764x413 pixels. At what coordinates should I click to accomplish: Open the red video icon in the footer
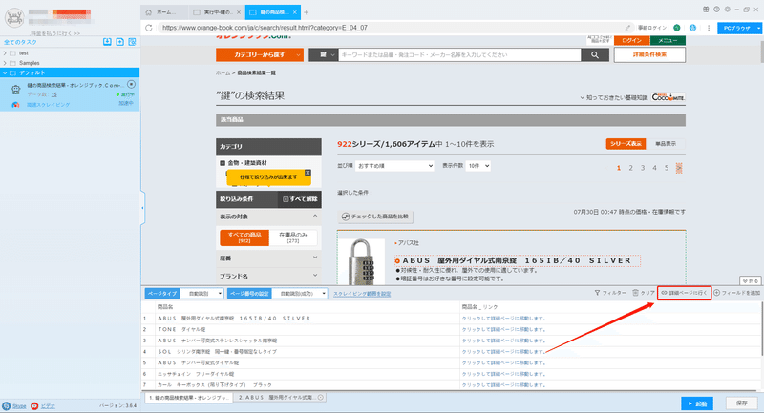coord(34,405)
